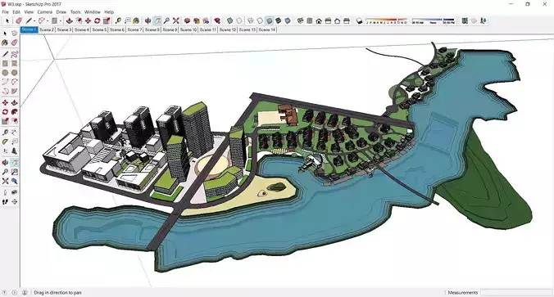Enable Shaded face style
Screen dimensions: 554x297
tap(269, 20)
